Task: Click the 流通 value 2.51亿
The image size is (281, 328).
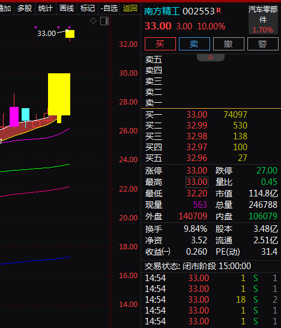Action: tap(266, 240)
